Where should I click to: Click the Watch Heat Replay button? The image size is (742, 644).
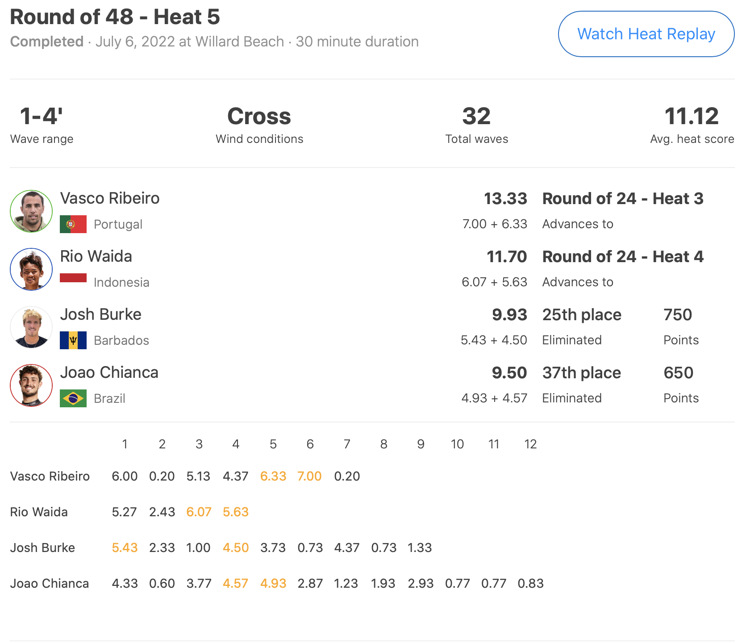[646, 34]
